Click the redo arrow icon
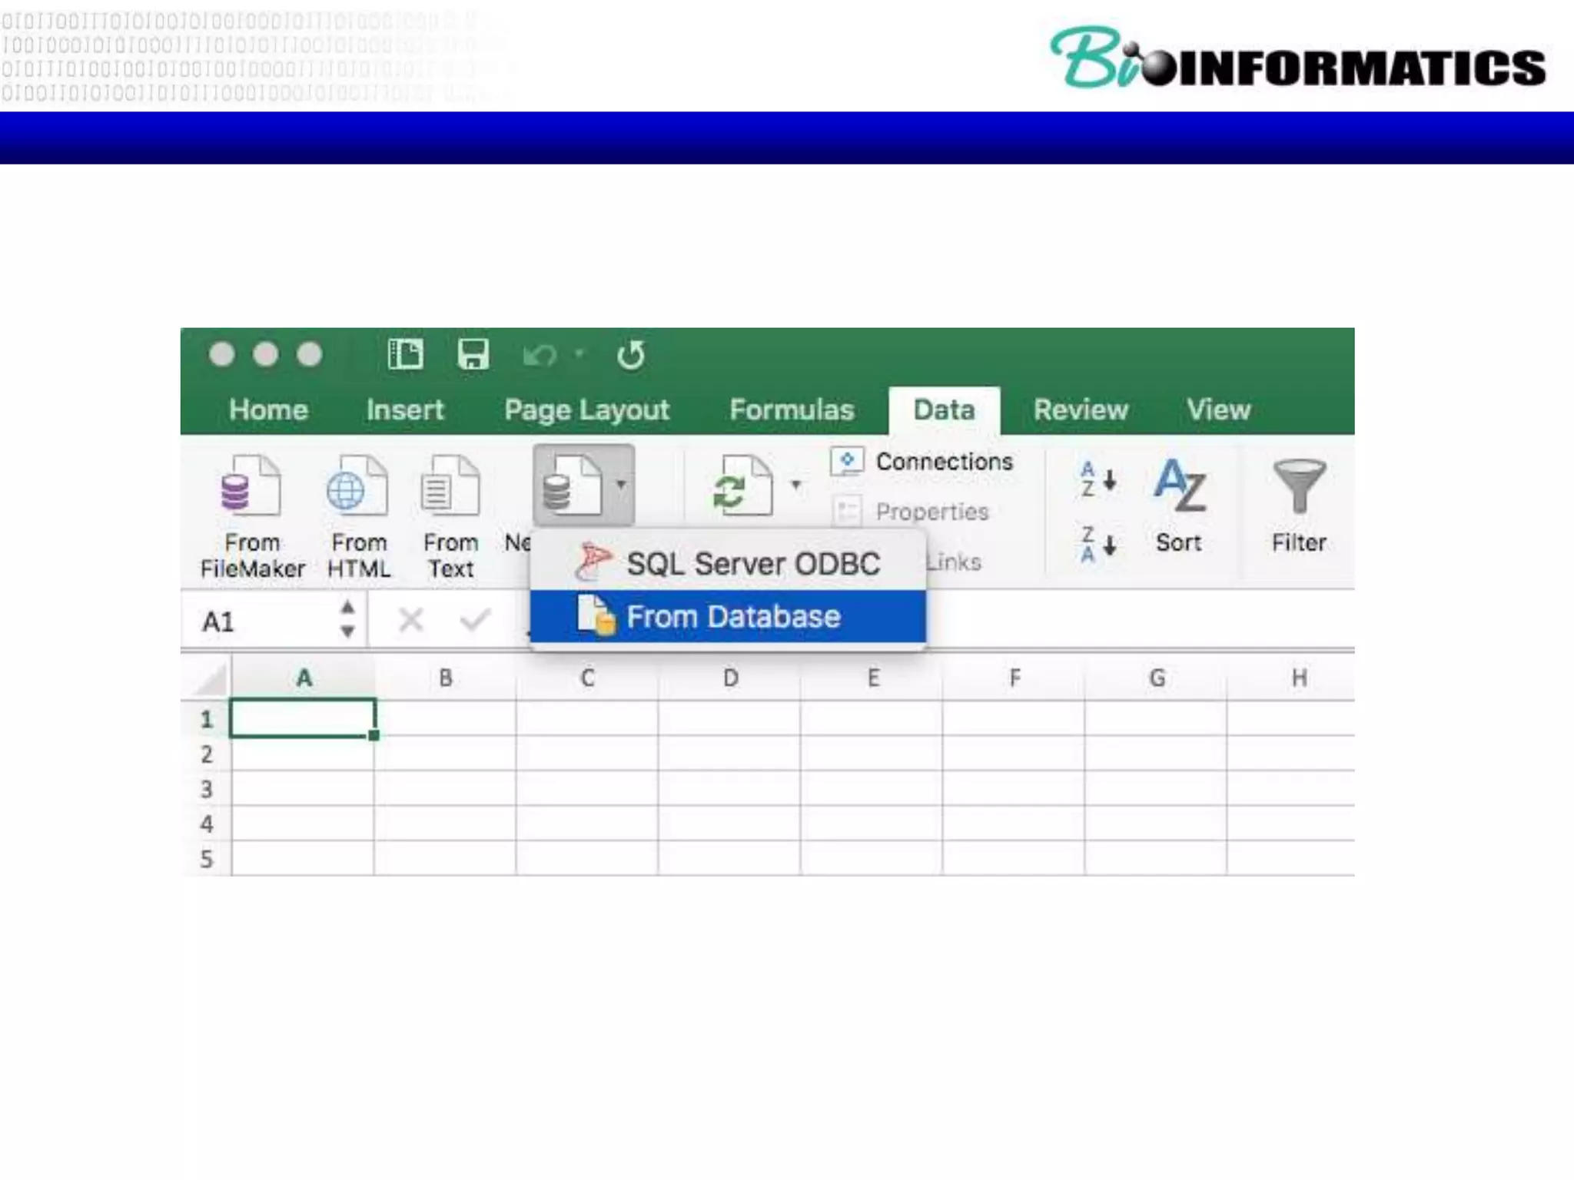 point(630,355)
